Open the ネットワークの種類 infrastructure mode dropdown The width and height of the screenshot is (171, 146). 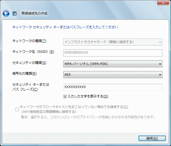point(113,42)
